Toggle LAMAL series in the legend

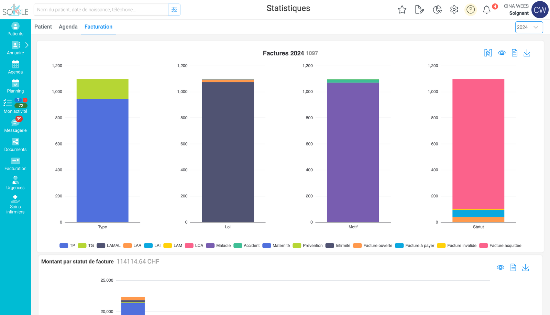tap(109, 246)
